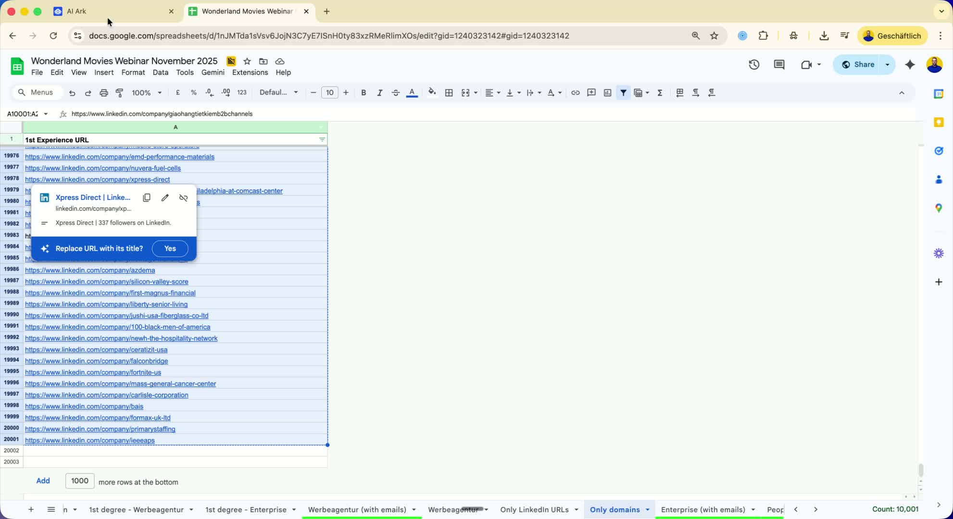Open Only domains tab dropdown arrow
The image size is (953, 519).
pyautogui.click(x=647, y=509)
